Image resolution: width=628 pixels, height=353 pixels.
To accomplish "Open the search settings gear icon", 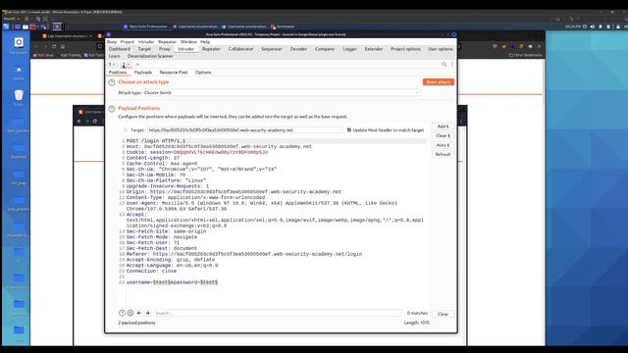I will [x=131, y=313].
